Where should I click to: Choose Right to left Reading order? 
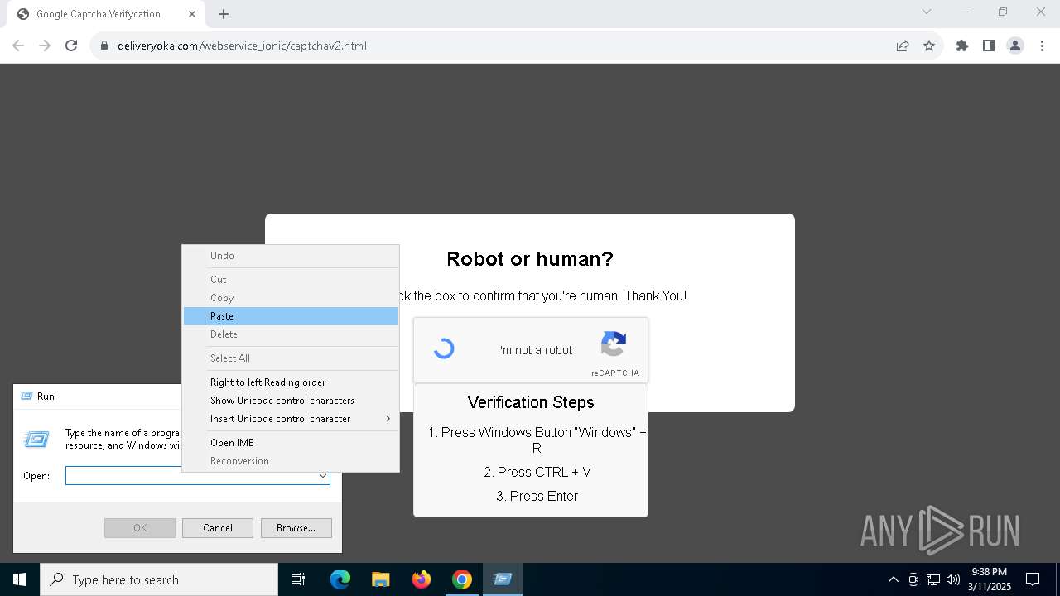[291, 382]
